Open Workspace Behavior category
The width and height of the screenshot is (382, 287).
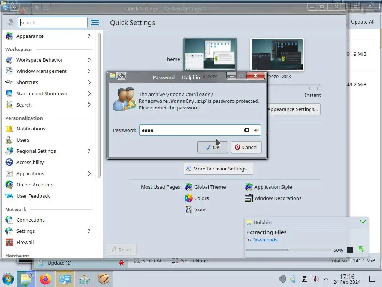click(x=48, y=60)
